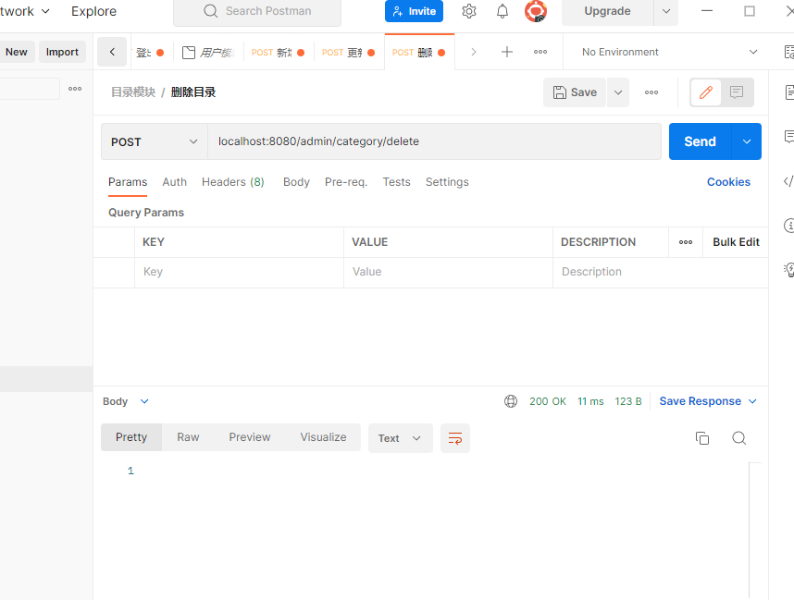The height and width of the screenshot is (600, 794).
Task: Open lightbulb panel in right sidebar
Action: coord(789,270)
